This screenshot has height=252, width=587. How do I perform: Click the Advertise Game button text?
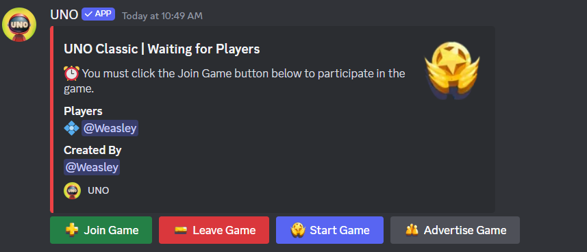point(465,230)
